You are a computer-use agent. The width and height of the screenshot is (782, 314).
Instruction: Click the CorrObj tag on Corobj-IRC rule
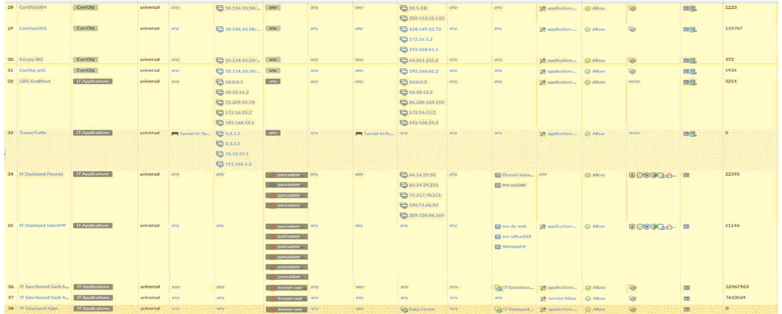click(x=85, y=59)
